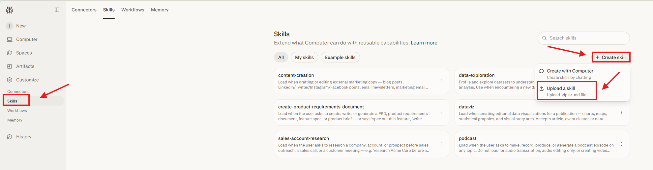Open the Artifacts sidebar icon

10,66
